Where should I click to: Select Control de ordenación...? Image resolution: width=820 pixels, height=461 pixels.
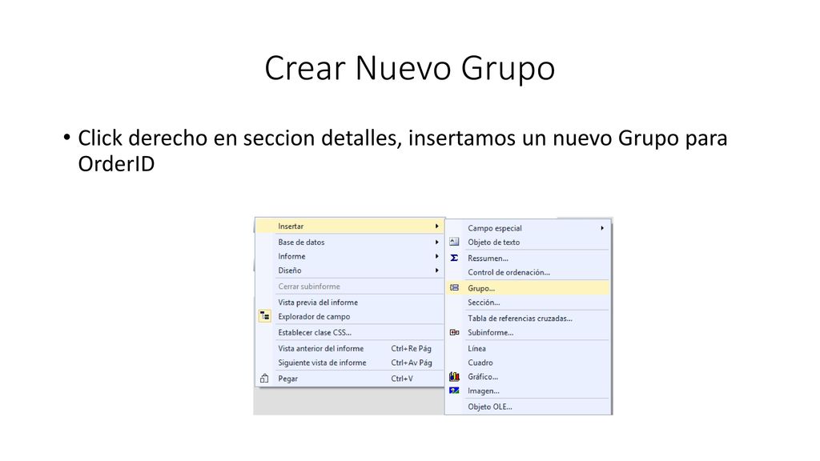pos(529,272)
